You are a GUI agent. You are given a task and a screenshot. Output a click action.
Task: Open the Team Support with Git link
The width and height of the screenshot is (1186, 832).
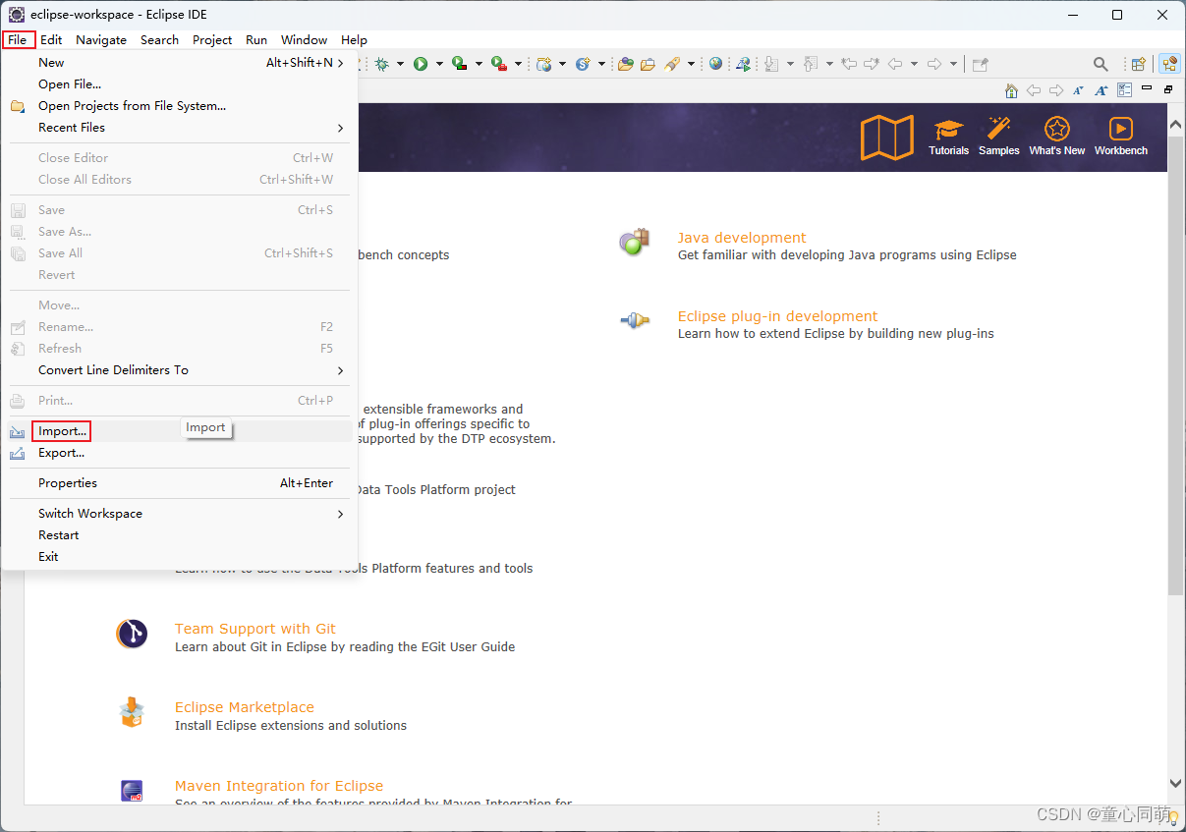(x=255, y=629)
